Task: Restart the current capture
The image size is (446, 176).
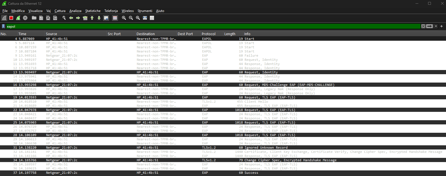Action: tap(18, 18)
